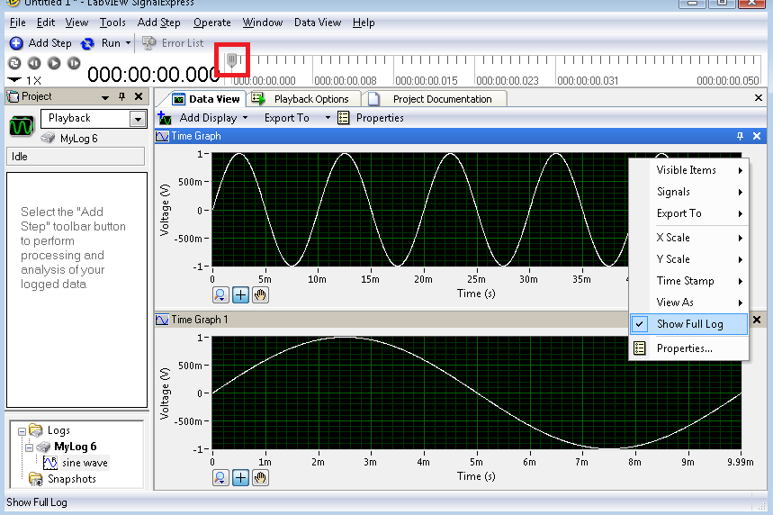
Task: Uncheck Show Full Log in context menu
Action: pos(688,324)
